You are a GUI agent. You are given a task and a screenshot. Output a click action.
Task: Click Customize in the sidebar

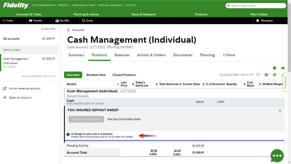48,29
